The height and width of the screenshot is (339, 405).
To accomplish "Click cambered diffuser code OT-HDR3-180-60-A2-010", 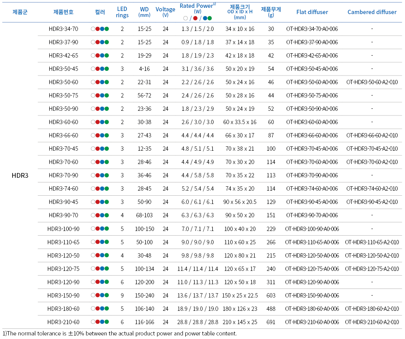I will coord(372,308).
